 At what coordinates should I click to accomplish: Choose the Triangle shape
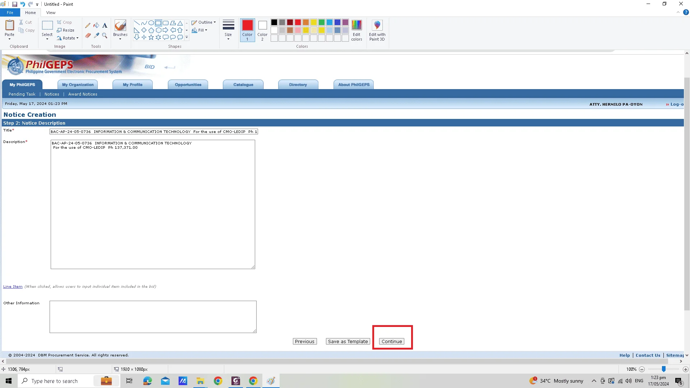(180, 23)
